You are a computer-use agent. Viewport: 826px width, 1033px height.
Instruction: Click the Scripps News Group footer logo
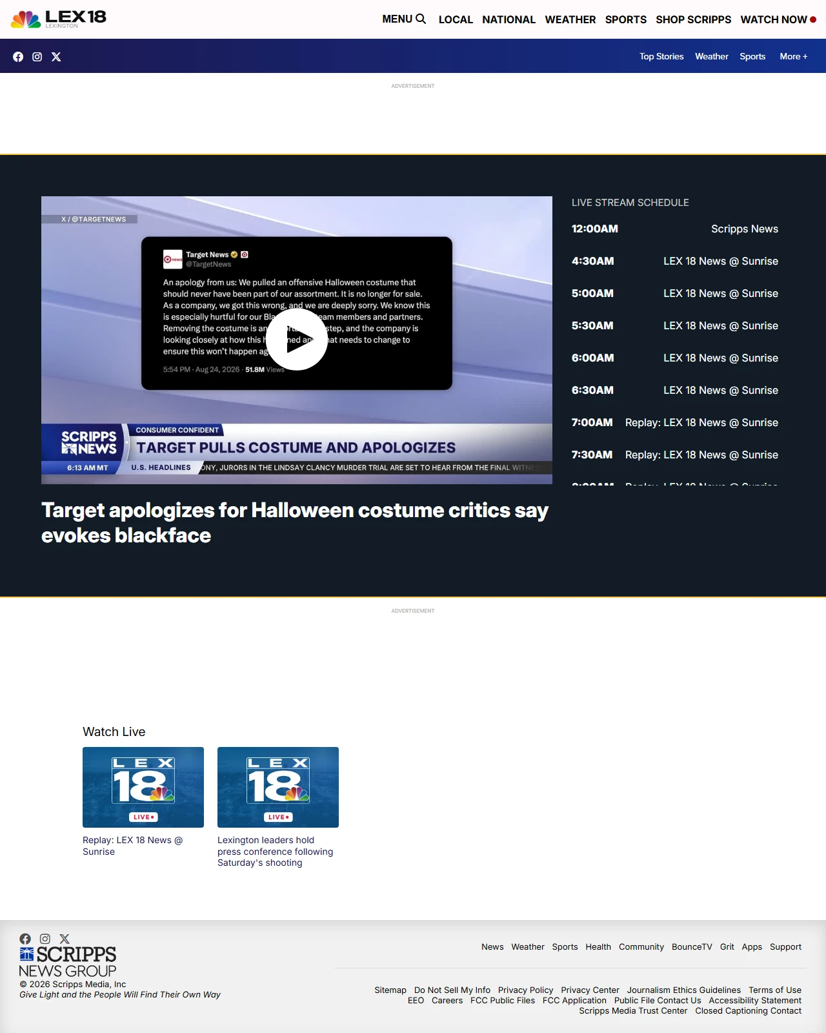[x=68, y=962]
